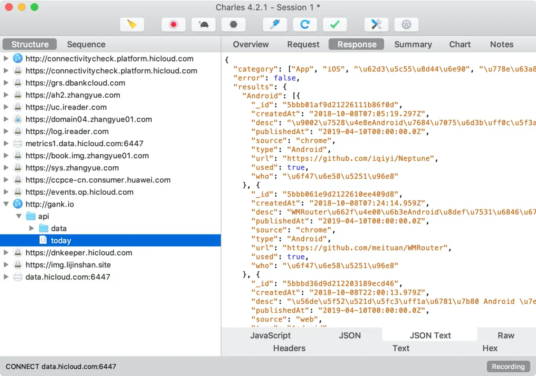Select https://book.img.zhangyue01.com host row
536x376 pixels.
coord(110,155)
